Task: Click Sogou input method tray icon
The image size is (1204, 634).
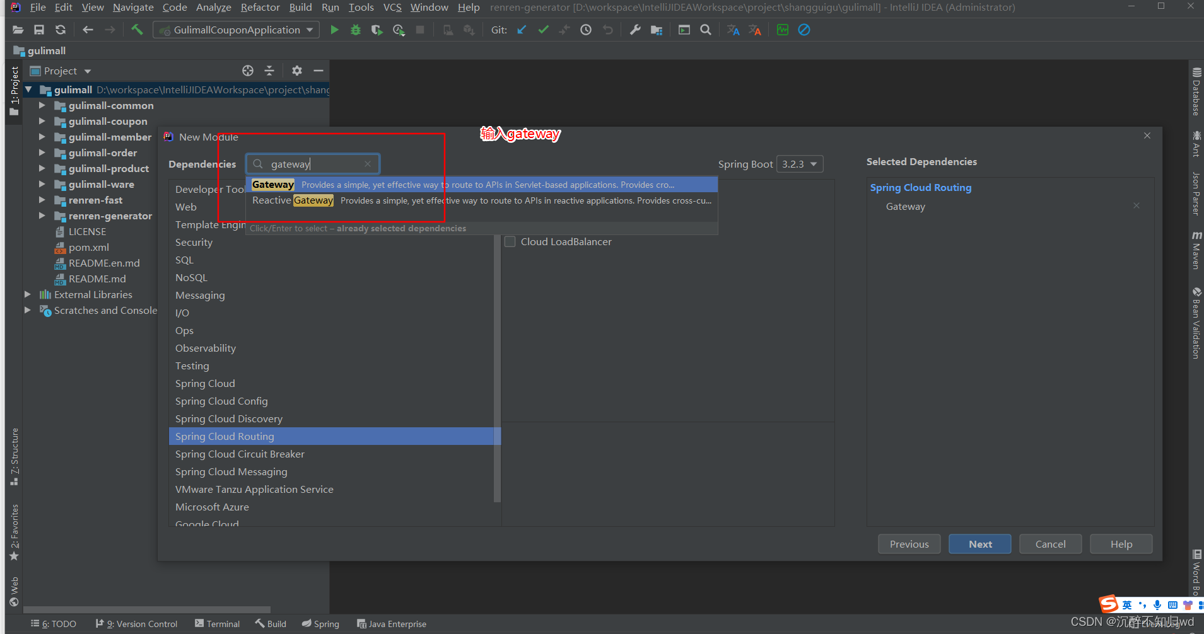Action: point(1109,604)
